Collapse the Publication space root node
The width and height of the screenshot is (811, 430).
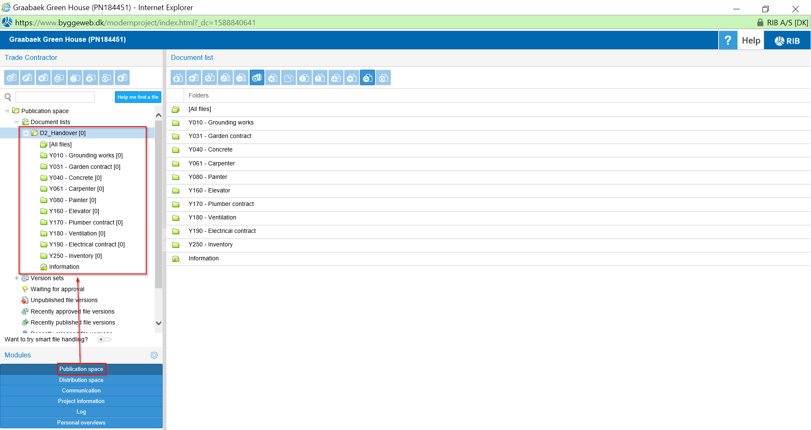pyautogui.click(x=7, y=111)
